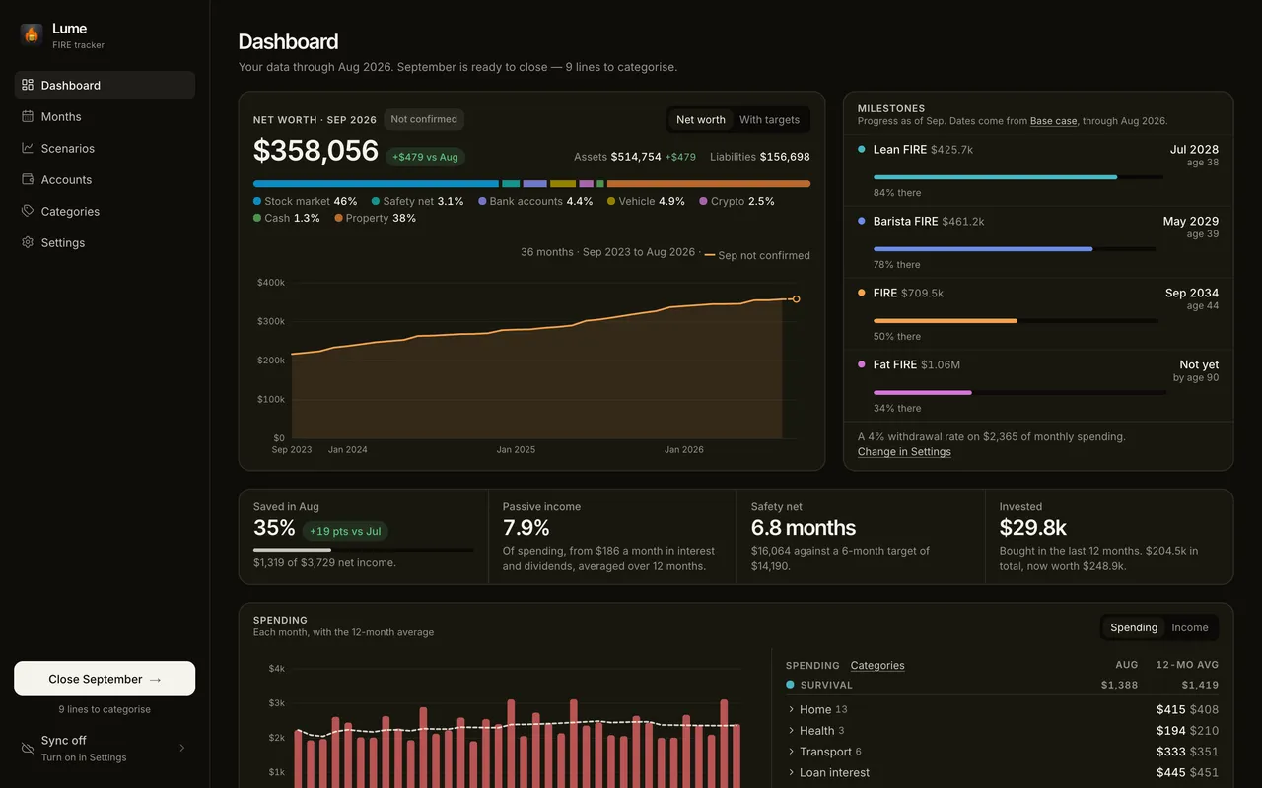Image resolution: width=1262 pixels, height=788 pixels.
Task: Click the Categories link in spending table
Action: click(x=877, y=666)
